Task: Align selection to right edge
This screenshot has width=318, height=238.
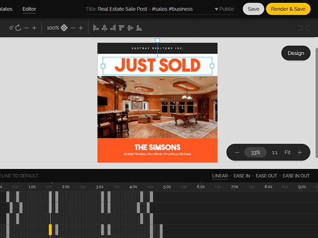Action: click(113, 28)
